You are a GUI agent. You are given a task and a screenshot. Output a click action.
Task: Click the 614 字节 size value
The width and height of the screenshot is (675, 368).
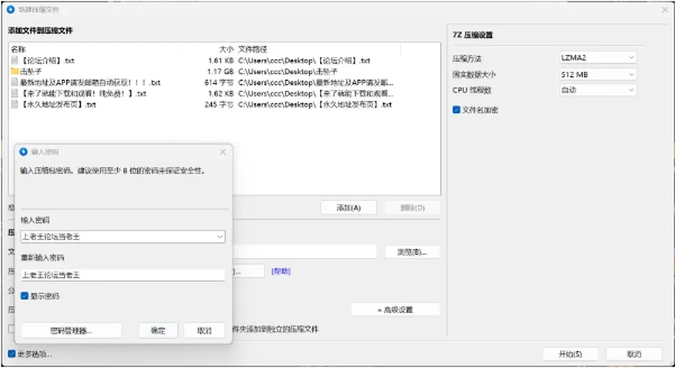click(219, 83)
